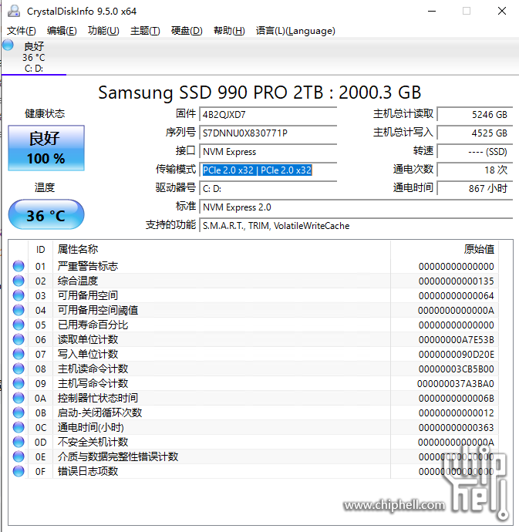
Task: Select the 不安全关机计数 attribute name
Action: coord(93,442)
